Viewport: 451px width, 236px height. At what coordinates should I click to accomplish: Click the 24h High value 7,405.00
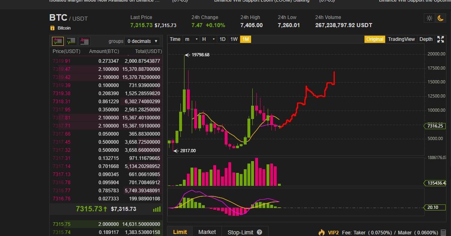pos(252,25)
